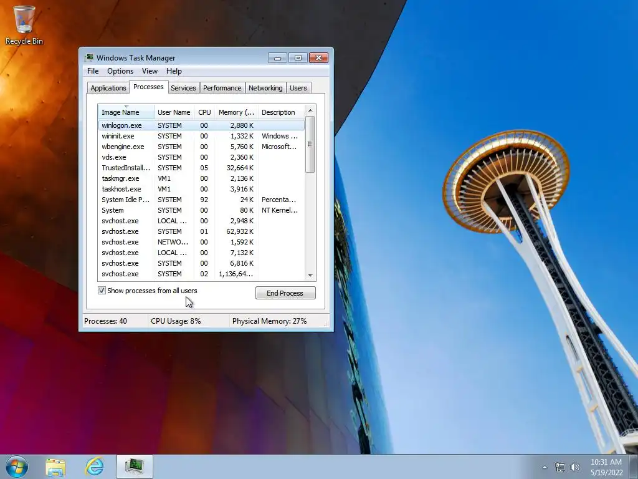Image resolution: width=638 pixels, height=479 pixels.
Task: Select svchost.exe using 7,132 K
Action: (201, 253)
